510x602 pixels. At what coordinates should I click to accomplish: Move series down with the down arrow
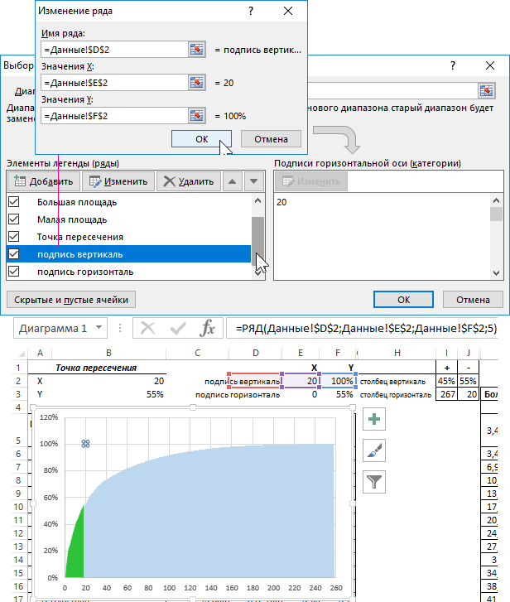click(x=253, y=181)
